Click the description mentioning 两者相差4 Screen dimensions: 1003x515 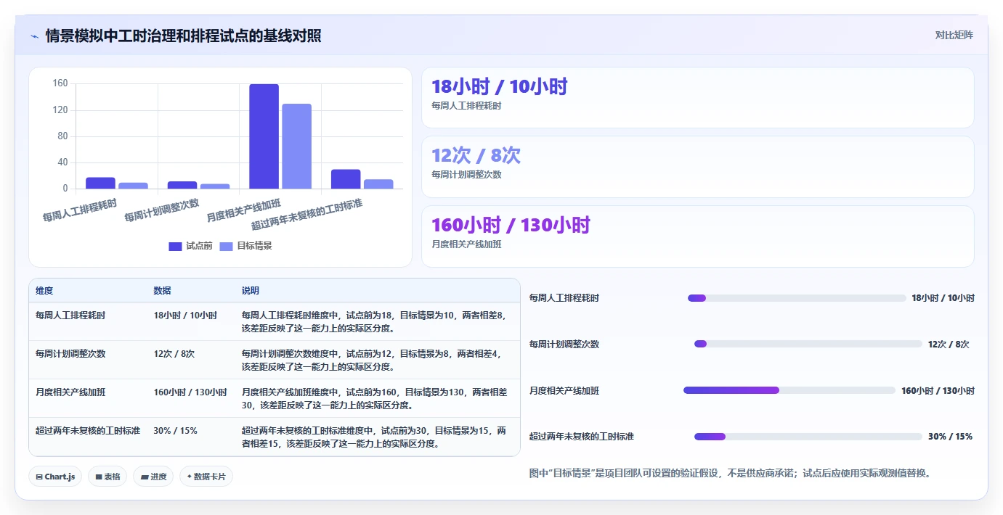pos(373,360)
